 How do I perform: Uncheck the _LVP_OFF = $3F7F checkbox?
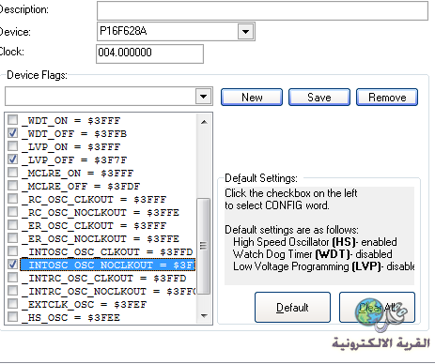pos(12,159)
